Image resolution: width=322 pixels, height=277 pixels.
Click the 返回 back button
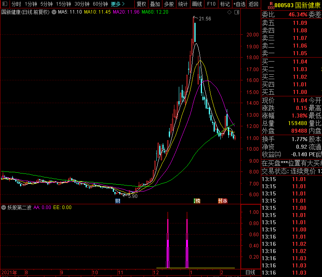254,4
